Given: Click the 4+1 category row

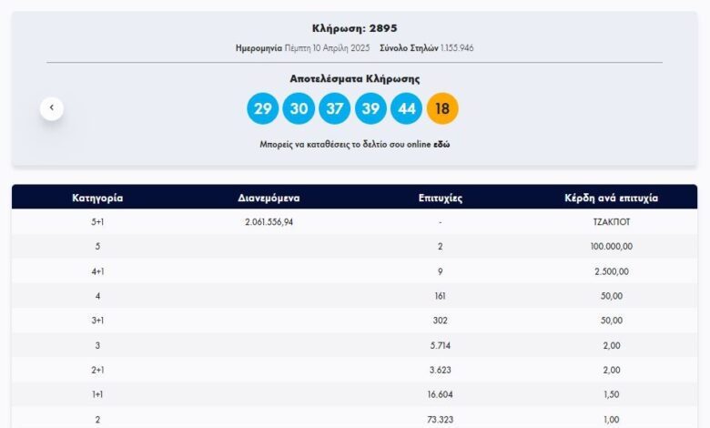Looking at the screenshot, I should (97, 271).
